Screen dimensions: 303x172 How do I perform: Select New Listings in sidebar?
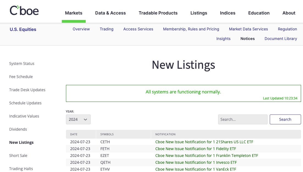[x=21, y=142]
